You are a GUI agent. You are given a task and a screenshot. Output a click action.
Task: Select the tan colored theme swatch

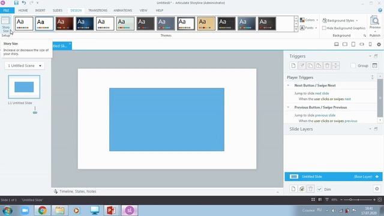(x=206, y=23)
